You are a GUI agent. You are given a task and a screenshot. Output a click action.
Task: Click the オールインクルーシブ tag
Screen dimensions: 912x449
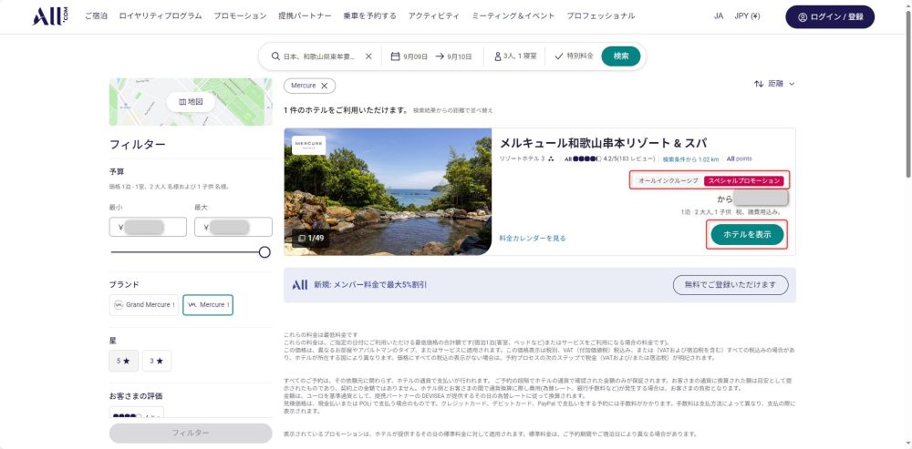pyautogui.click(x=668, y=180)
